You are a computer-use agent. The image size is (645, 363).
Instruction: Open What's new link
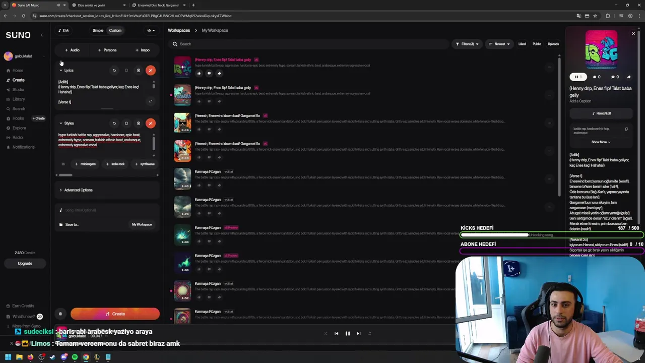24,317
